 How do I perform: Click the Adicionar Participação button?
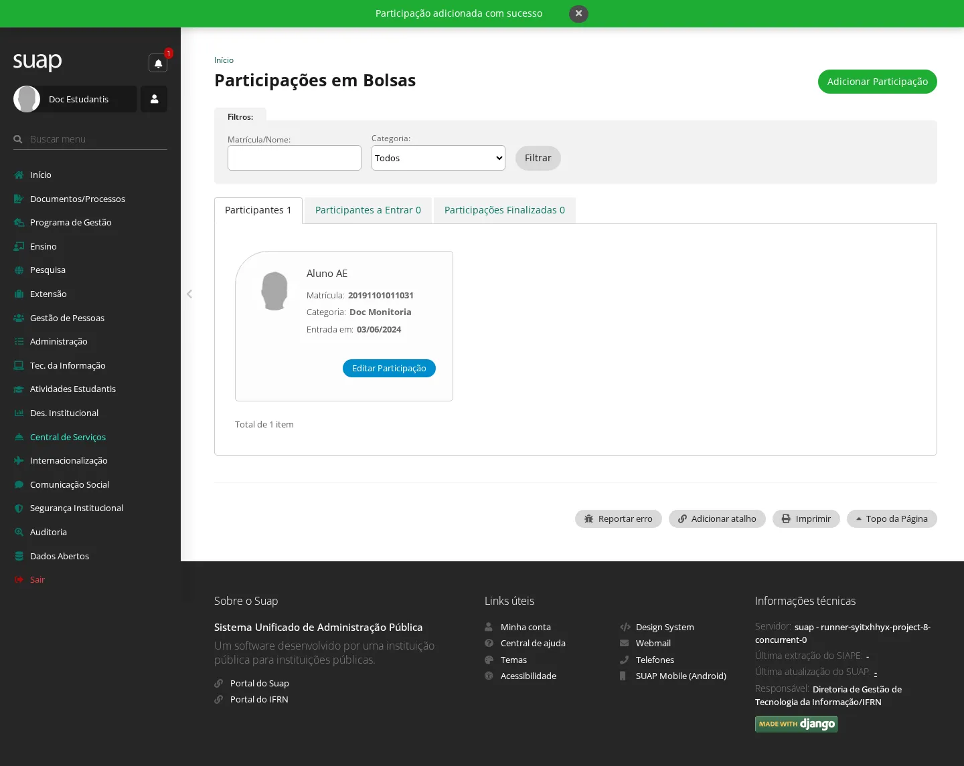coord(877,82)
